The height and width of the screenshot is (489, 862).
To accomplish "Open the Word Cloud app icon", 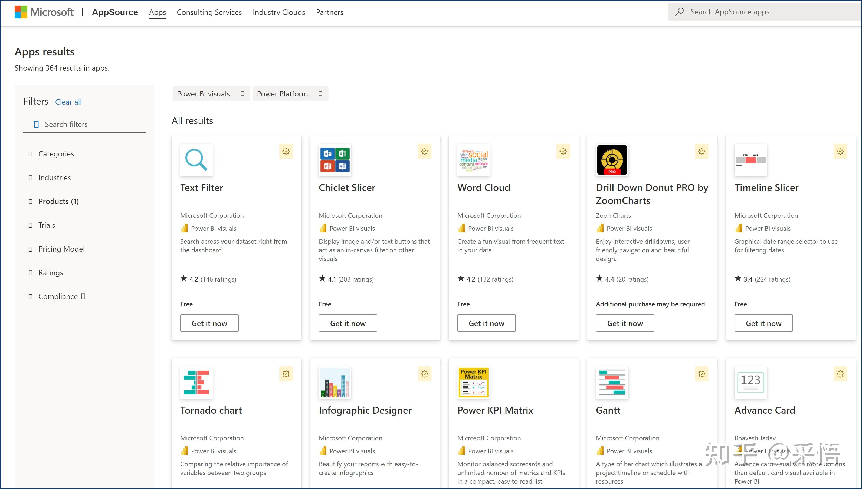I will click(474, 160).
